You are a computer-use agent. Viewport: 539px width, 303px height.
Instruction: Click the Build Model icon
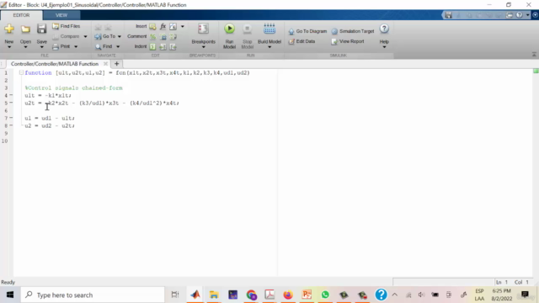pyautogui.click(x=269, y=29)
